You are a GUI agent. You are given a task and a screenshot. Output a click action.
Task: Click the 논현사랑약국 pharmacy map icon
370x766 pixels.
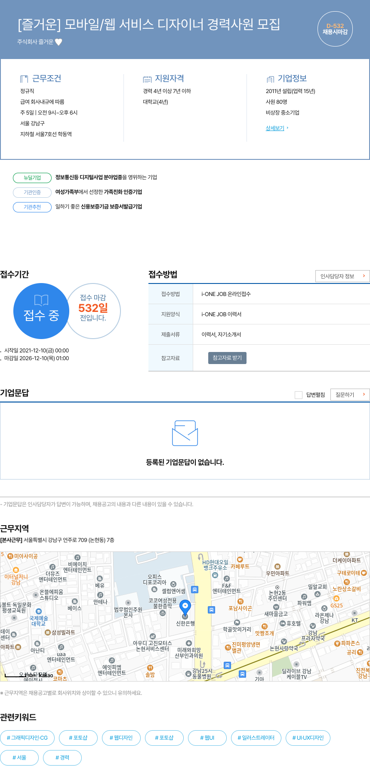click(x=284, y=641)
